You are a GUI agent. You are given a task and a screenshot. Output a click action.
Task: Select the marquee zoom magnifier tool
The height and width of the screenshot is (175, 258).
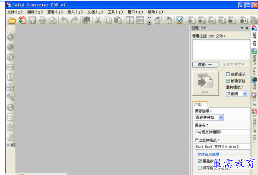(x=10, y=97)
